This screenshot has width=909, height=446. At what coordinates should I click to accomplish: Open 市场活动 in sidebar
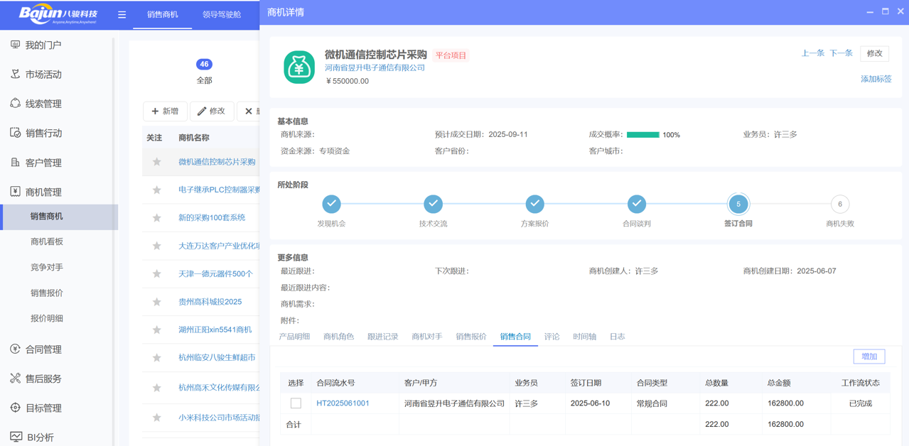click(x=43, y=75)
